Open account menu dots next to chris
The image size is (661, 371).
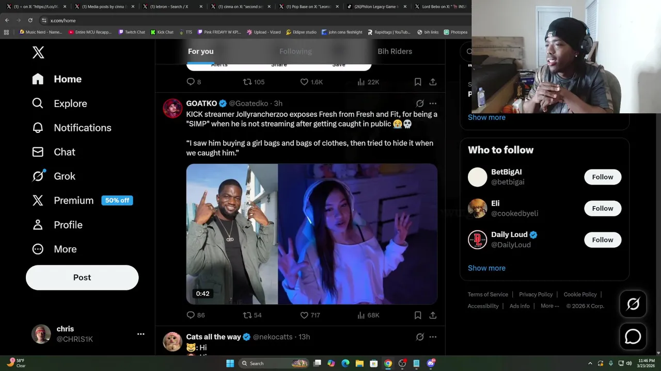[140, 334]
